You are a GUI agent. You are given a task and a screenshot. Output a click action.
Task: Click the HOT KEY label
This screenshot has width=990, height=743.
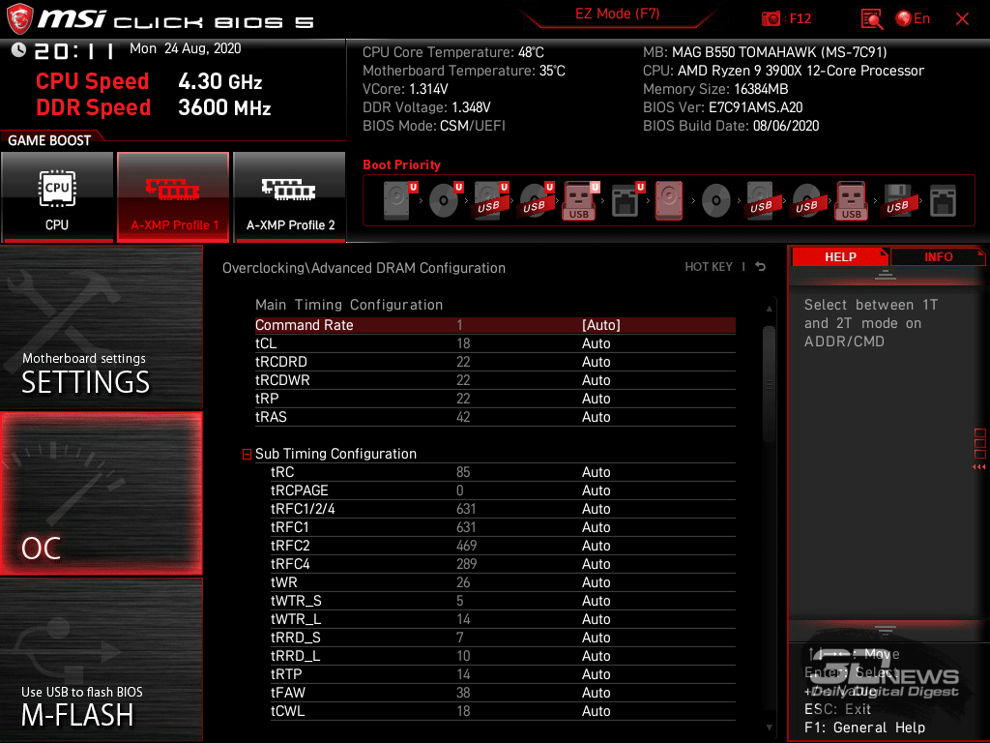(709, 267)
